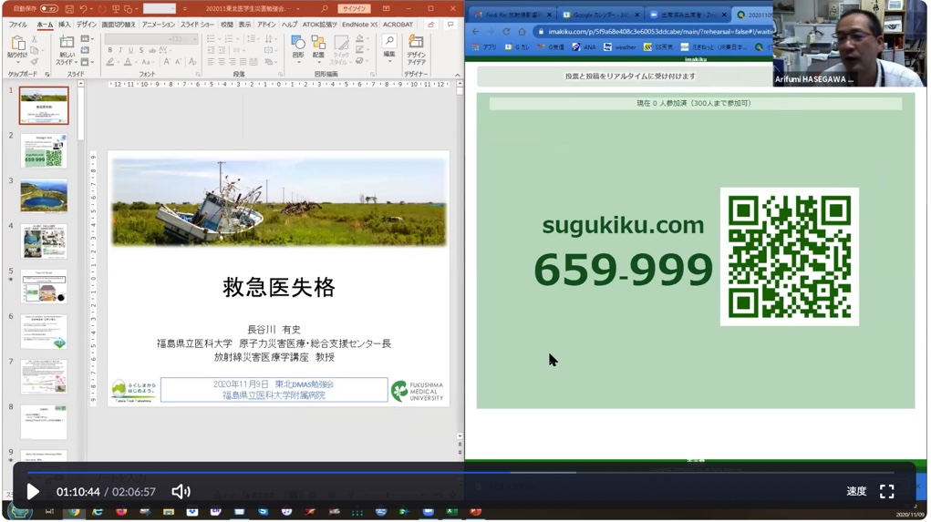Click the Cut scissors icon
This screenshot has height=522, width=931.
click(35, 39)
